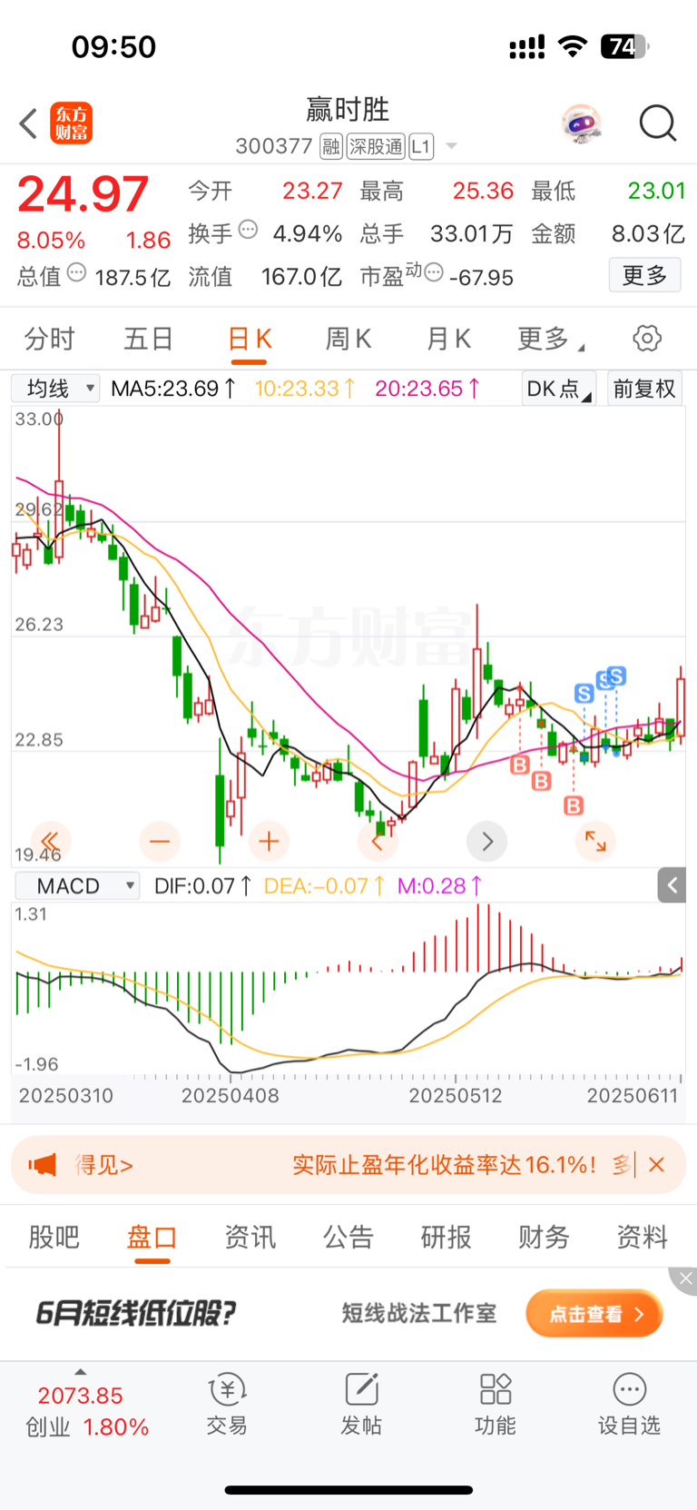Image resolution: width=697 pixels, height=1510 pixels.
Task: Move chart right with gray arrow
Action: [x=486, y=841]
